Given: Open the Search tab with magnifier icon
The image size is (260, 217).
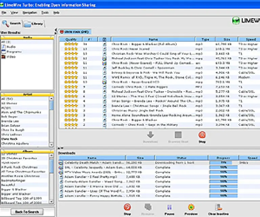Looking at the screenshot, I should point(12,24).
